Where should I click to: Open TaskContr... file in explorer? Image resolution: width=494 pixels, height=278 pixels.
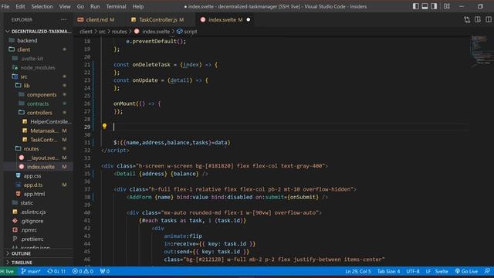tap(43, 140)
